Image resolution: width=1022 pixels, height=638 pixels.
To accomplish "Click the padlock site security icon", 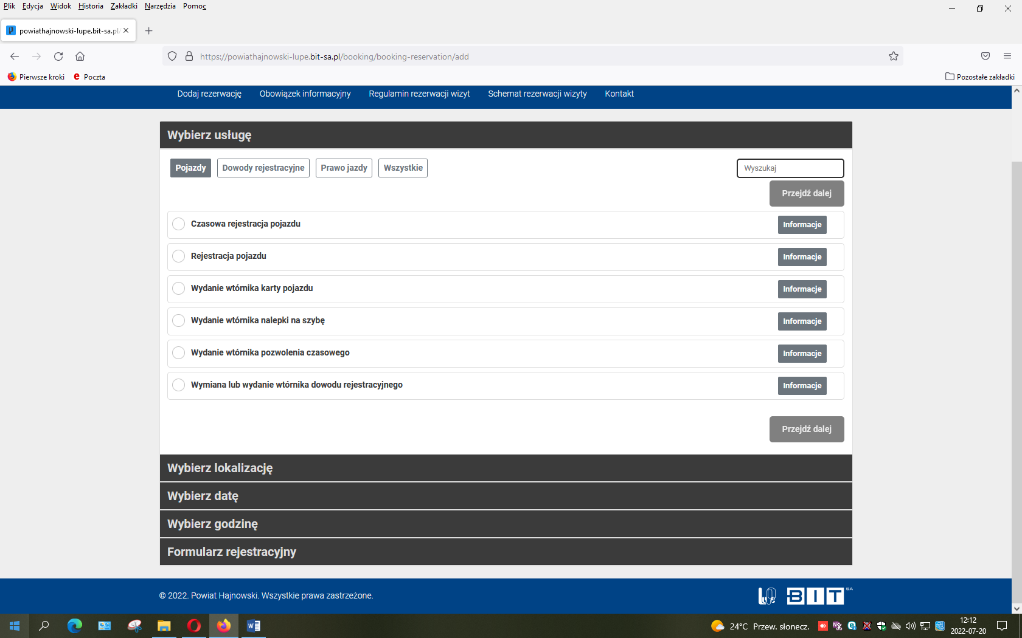I will [189, 57].
